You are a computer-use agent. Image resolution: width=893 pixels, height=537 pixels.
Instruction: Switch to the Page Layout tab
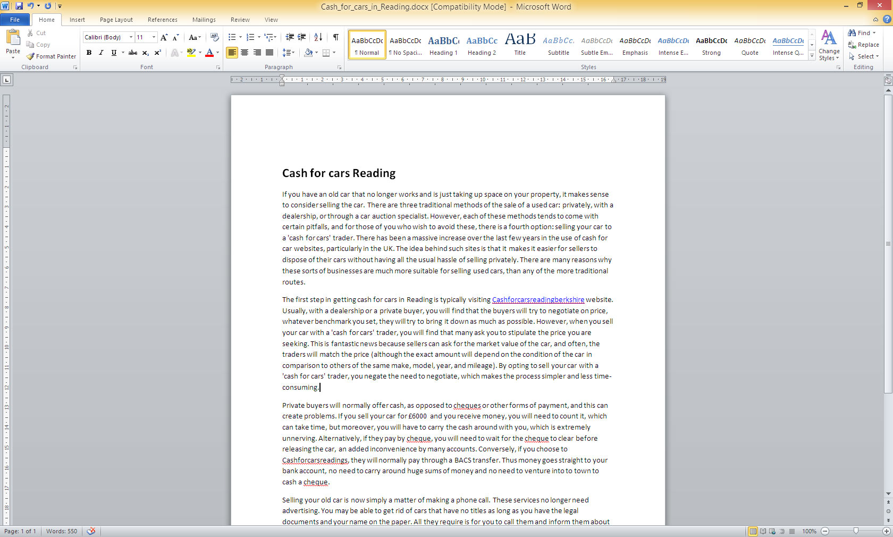coord(116,20)
